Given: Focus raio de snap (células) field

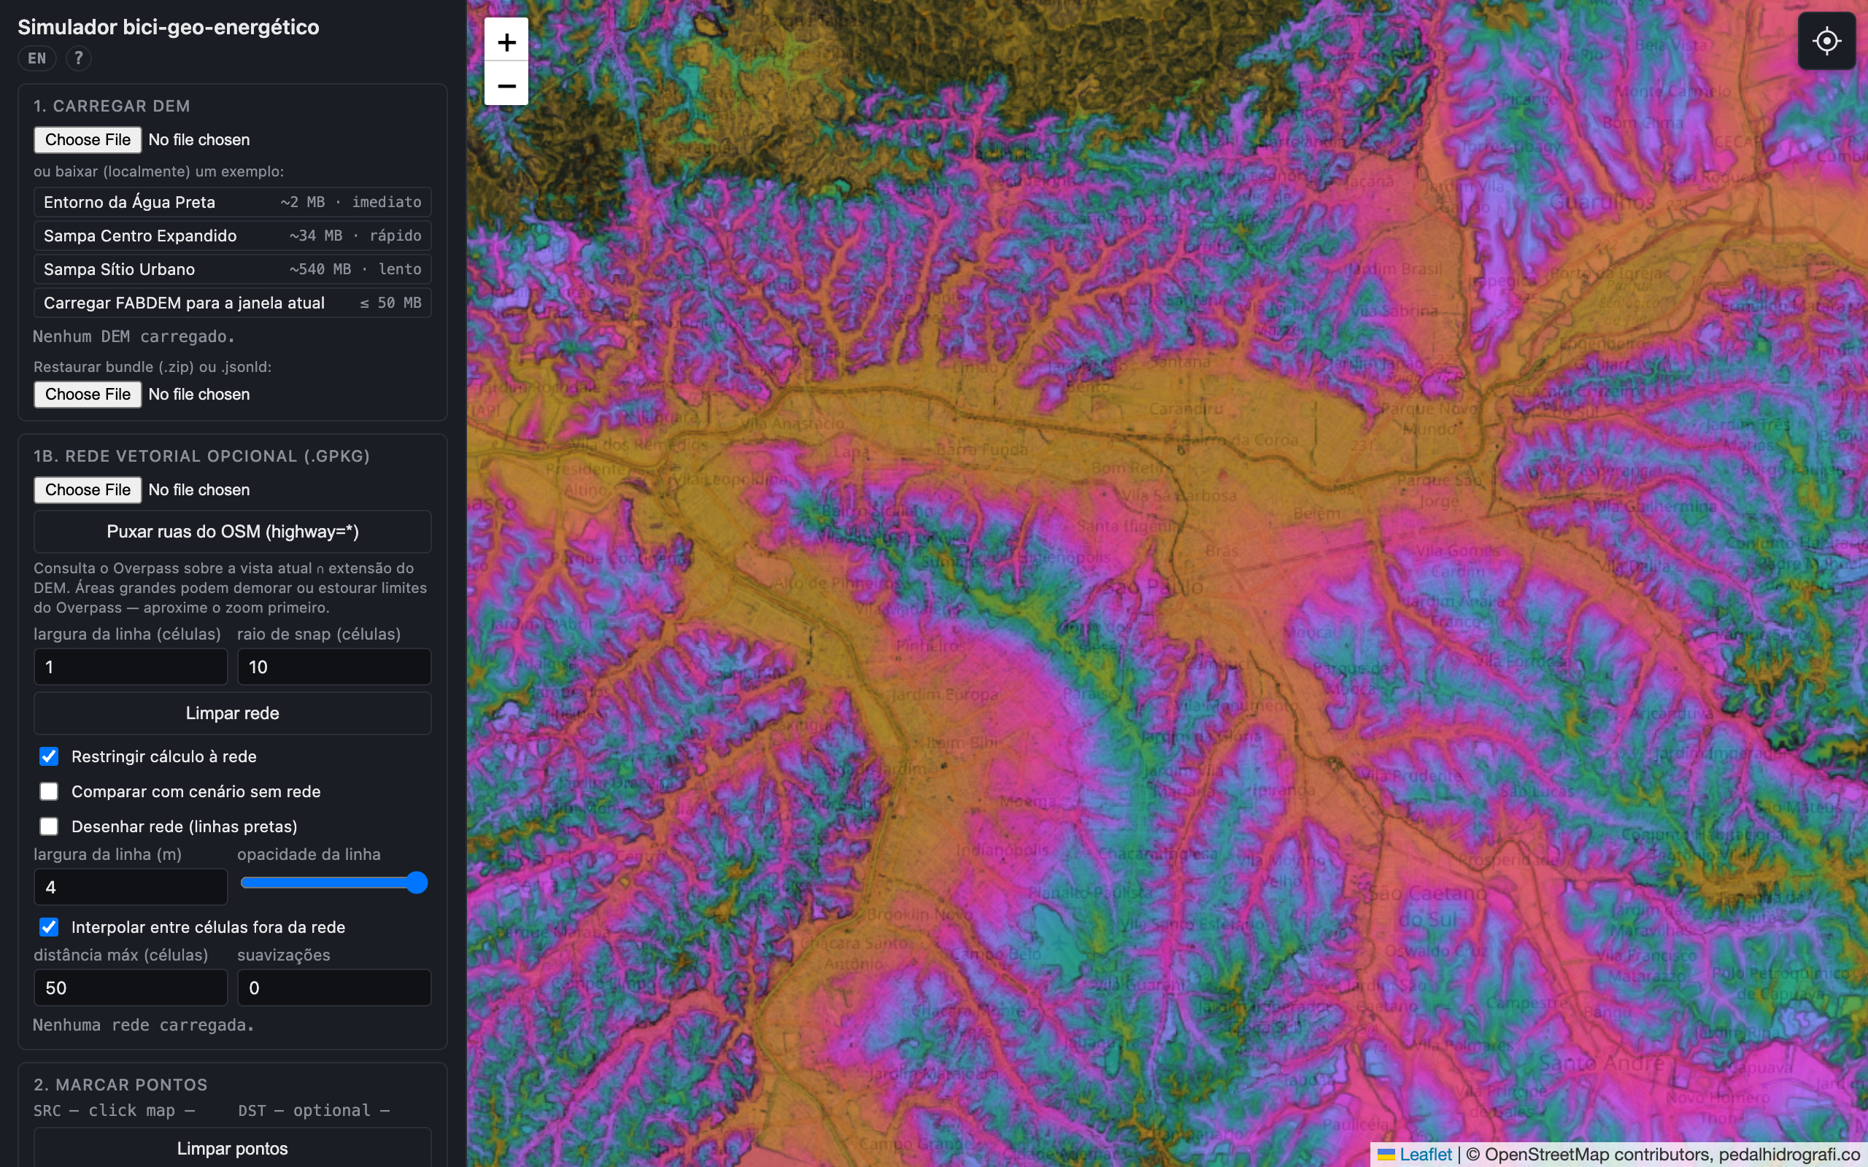Looking at the screenshot, I should pyautogui.click(x=334, y=667).
